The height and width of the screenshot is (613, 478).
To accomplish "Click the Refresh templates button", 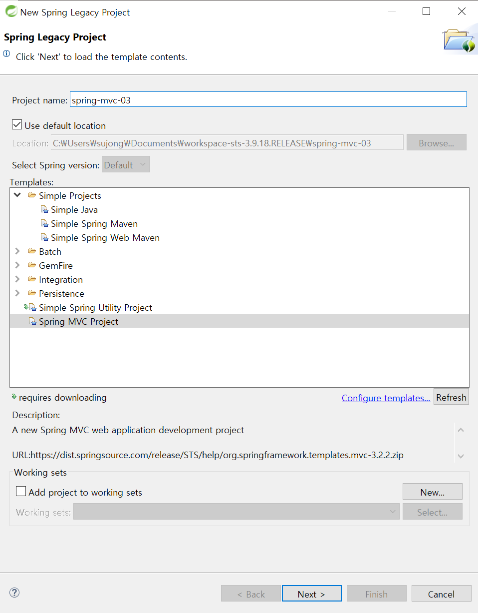I will click(451, 397).
